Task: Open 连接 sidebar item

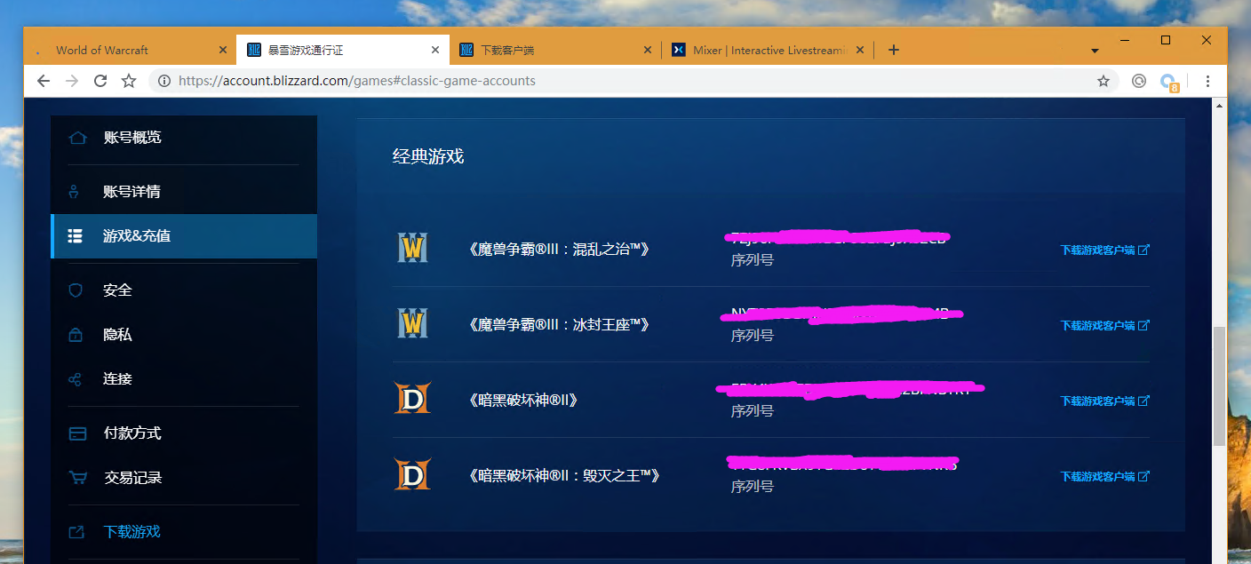Action: [x=184, y=379]
